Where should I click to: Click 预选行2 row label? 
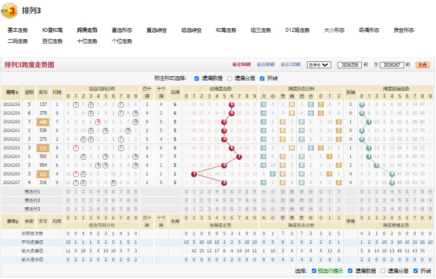pyautogui.click(x=32, y=200)
